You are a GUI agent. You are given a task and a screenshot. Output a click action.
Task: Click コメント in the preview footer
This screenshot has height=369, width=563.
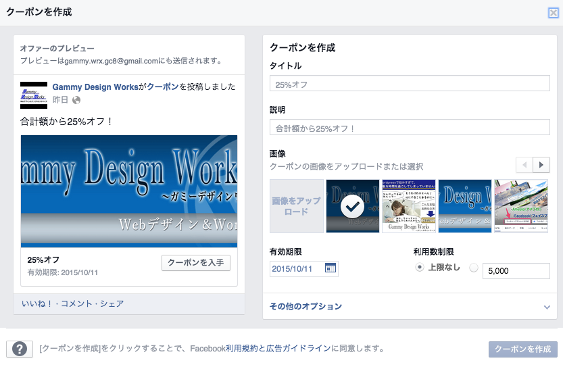pos(76,303)
